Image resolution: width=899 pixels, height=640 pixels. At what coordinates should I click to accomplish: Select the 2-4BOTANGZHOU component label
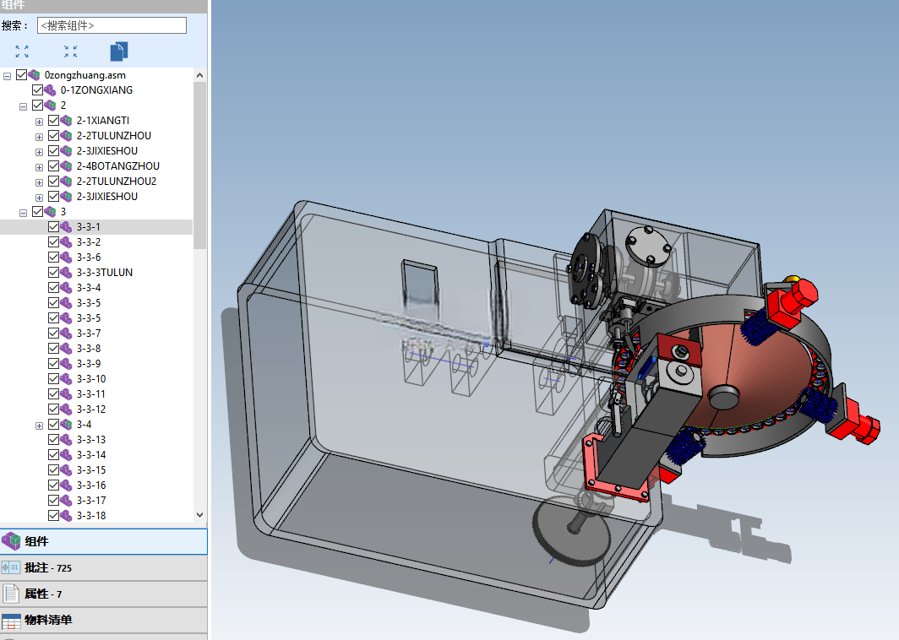[118, 166]
